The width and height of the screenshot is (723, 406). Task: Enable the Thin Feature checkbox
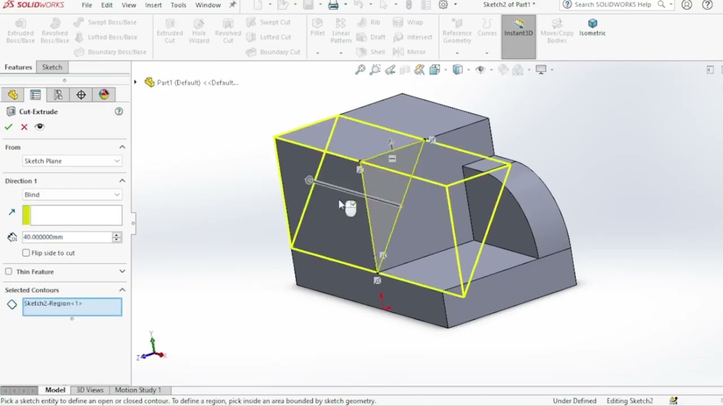point(8,271)
